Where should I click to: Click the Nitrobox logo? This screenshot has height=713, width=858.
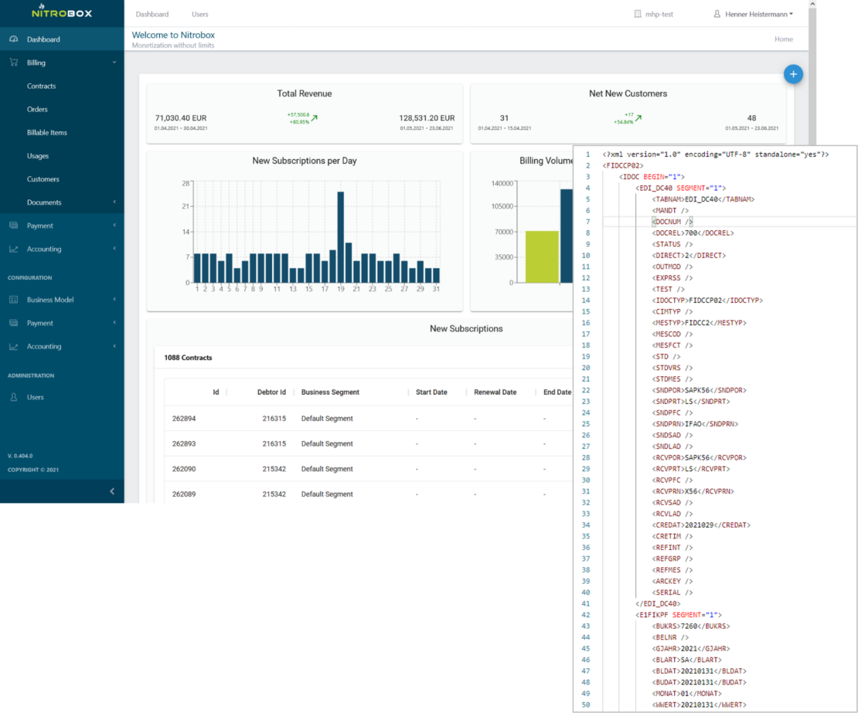[x=62, y=12]
